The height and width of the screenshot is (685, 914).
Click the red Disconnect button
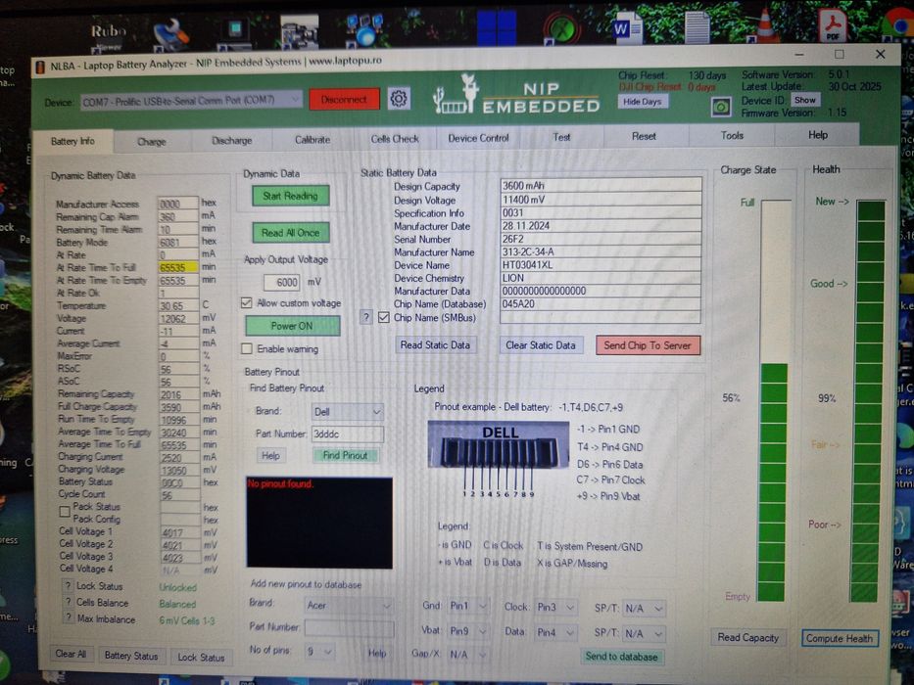click(x=344, y=100)
